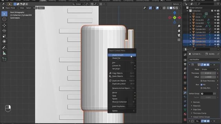
Task: Click the Z axis on navigation gizmo
Action: point(175,13)
